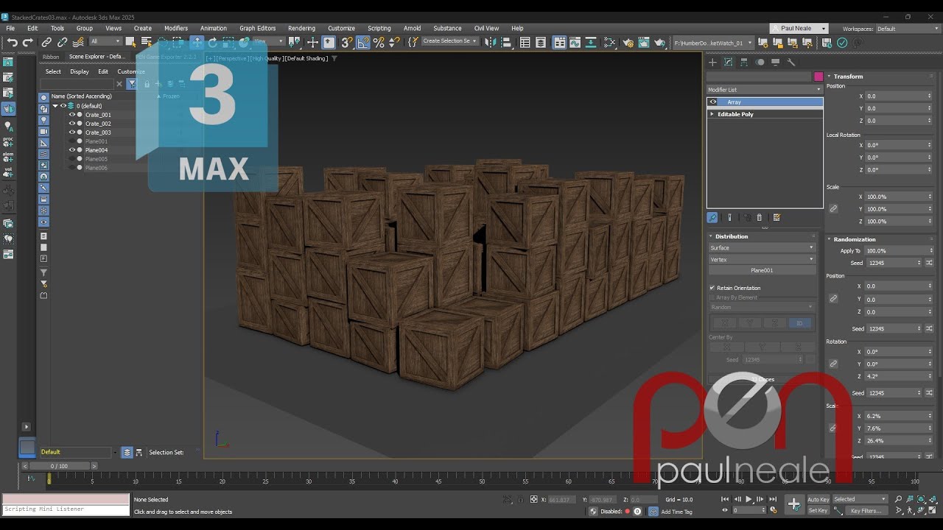Toggle visibility eye of Plane004
943x530 pixels.
coord(72,150)
